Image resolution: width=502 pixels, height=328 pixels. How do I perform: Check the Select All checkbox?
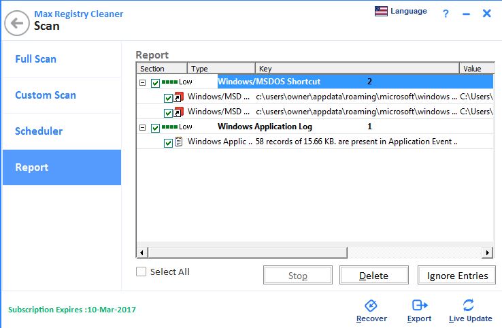(141, 272)
